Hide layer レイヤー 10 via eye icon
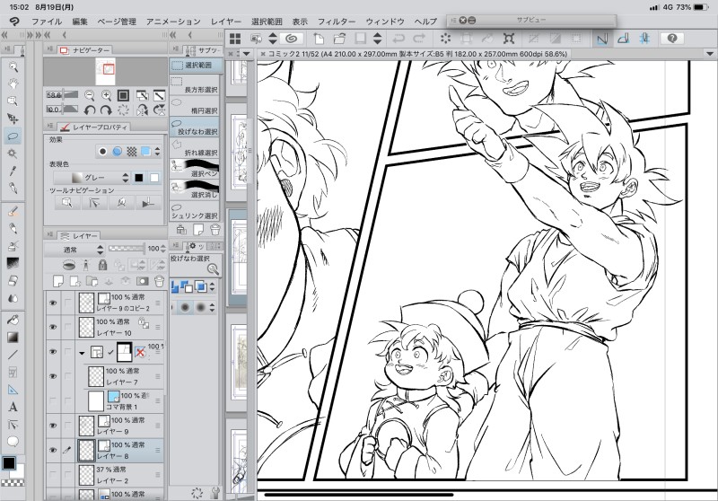Screen dimensions: 718x501 (53, 327)
